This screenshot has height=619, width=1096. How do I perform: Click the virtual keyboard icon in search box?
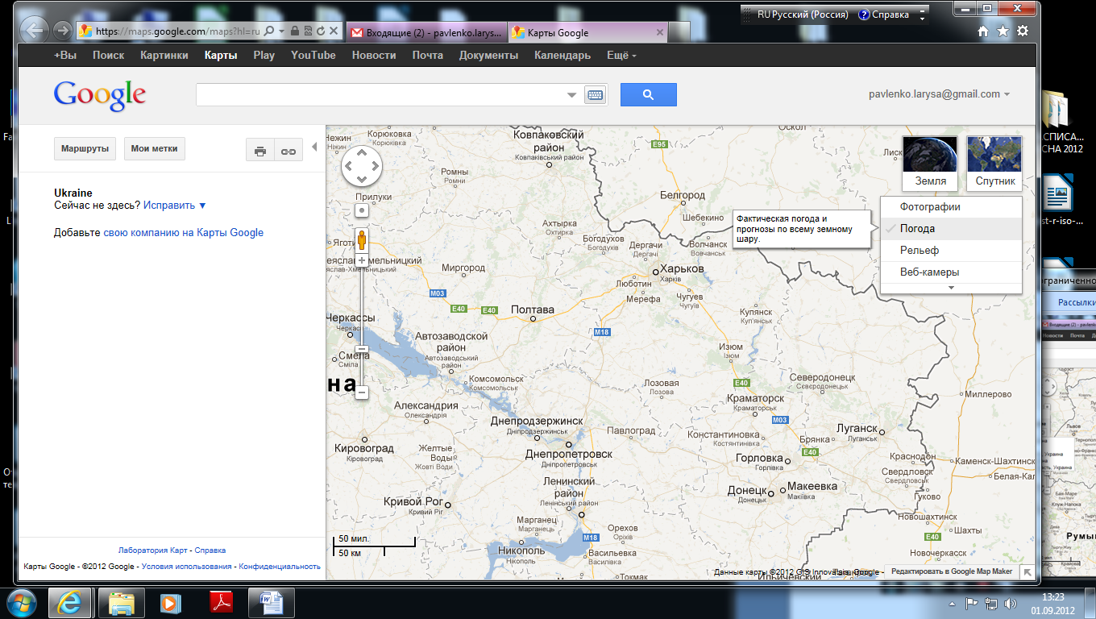[x=595, y=94]
